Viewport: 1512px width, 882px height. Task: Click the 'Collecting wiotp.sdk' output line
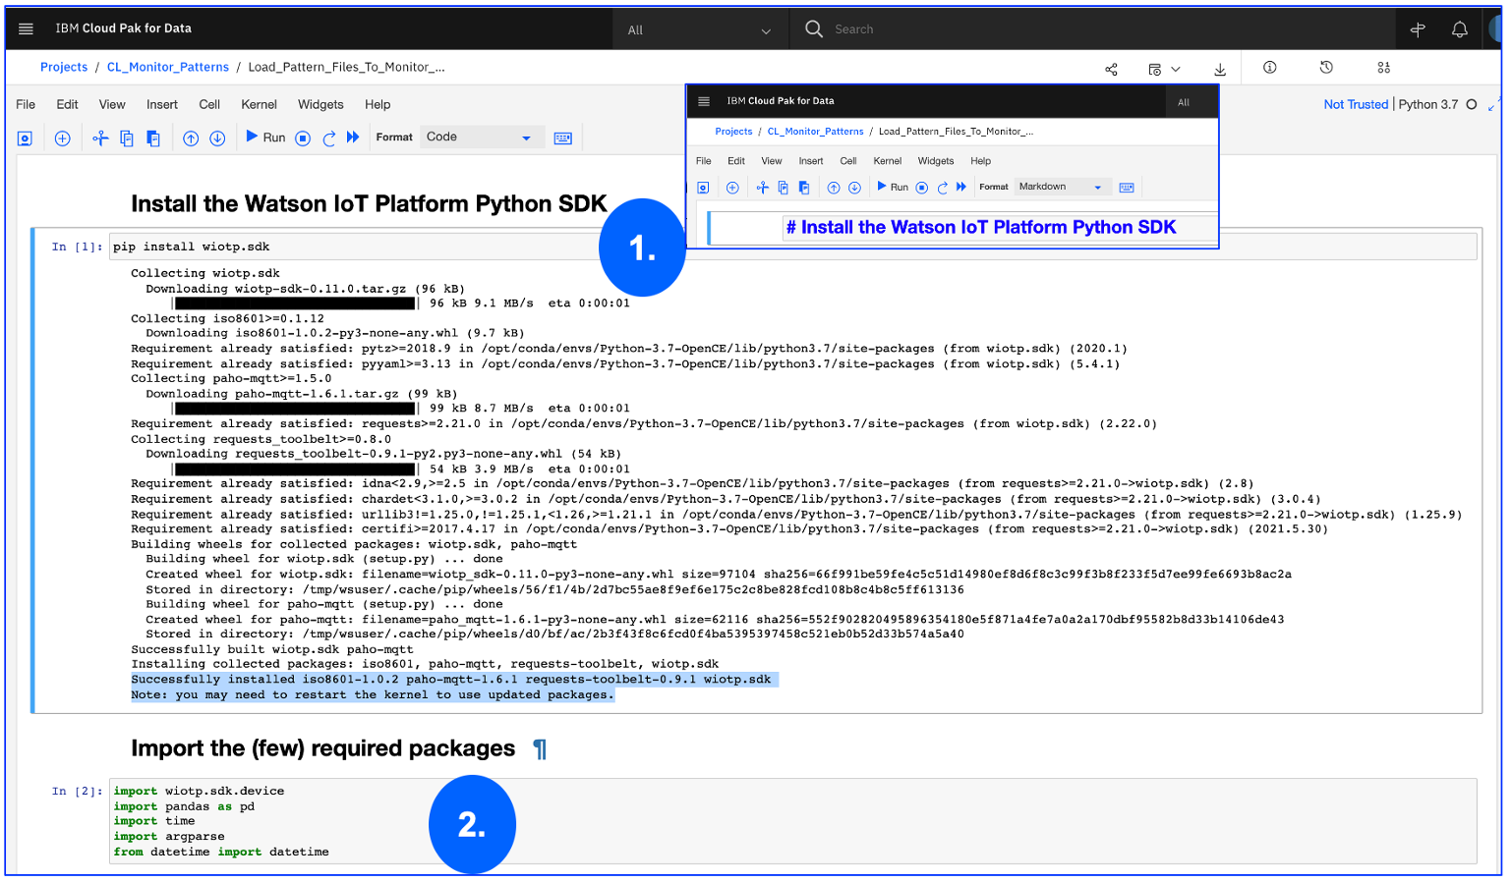pyautogui.click(x=205, y=273)
